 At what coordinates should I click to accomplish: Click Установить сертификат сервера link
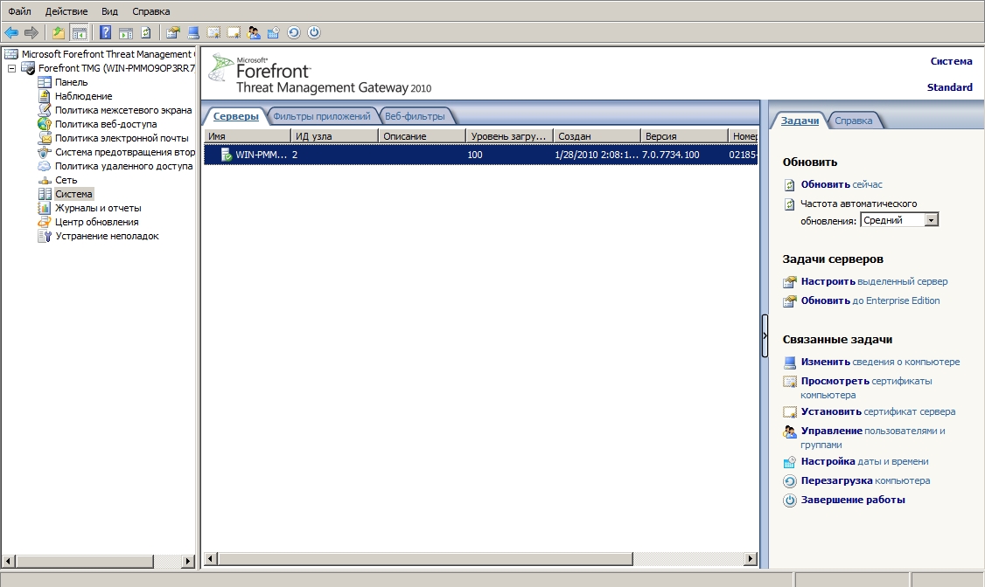[x=878, y=412]
